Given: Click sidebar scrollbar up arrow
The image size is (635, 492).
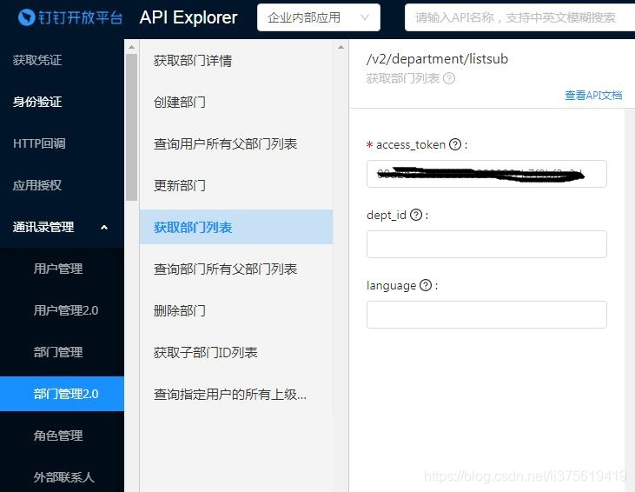Looking at the screenshot, I should pyautogui.click(x=132, y=48).
